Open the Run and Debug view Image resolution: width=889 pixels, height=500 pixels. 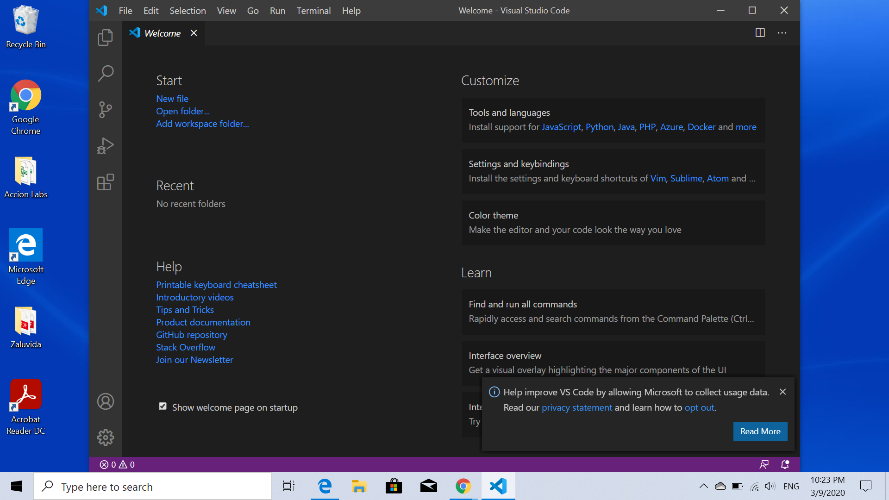(x=105, y=146)
